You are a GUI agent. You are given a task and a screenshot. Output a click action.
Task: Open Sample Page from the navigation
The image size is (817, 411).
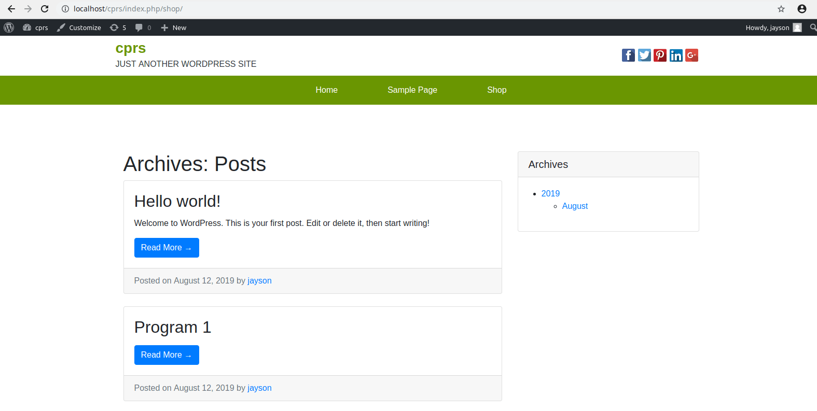coord(412,90)
